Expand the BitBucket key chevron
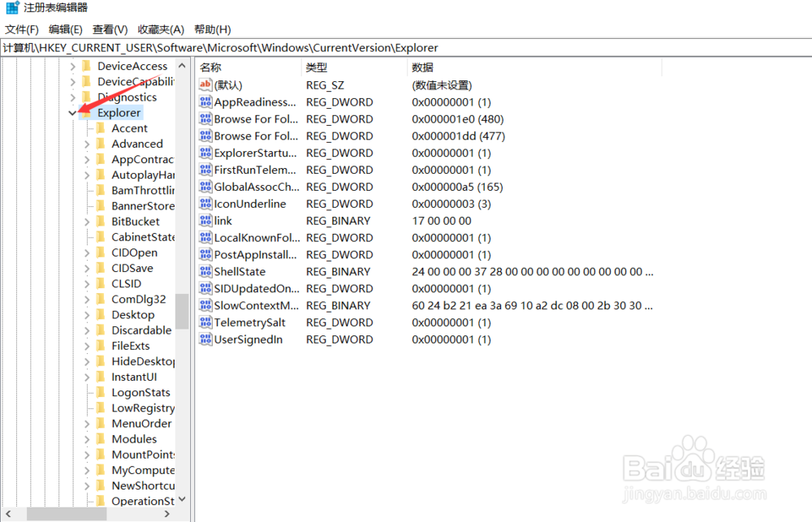This screenshot has width=812, height=522. click(x=87, y=222)
